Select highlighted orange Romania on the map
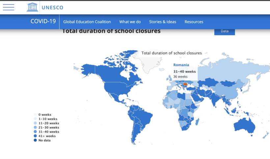The height and width of the screenshot is (159, 270). [x=185, y=84]
